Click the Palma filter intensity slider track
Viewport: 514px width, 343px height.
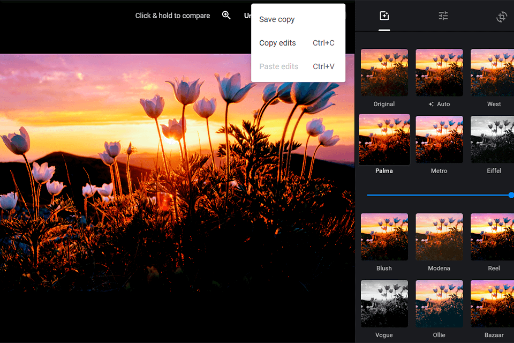439,195
